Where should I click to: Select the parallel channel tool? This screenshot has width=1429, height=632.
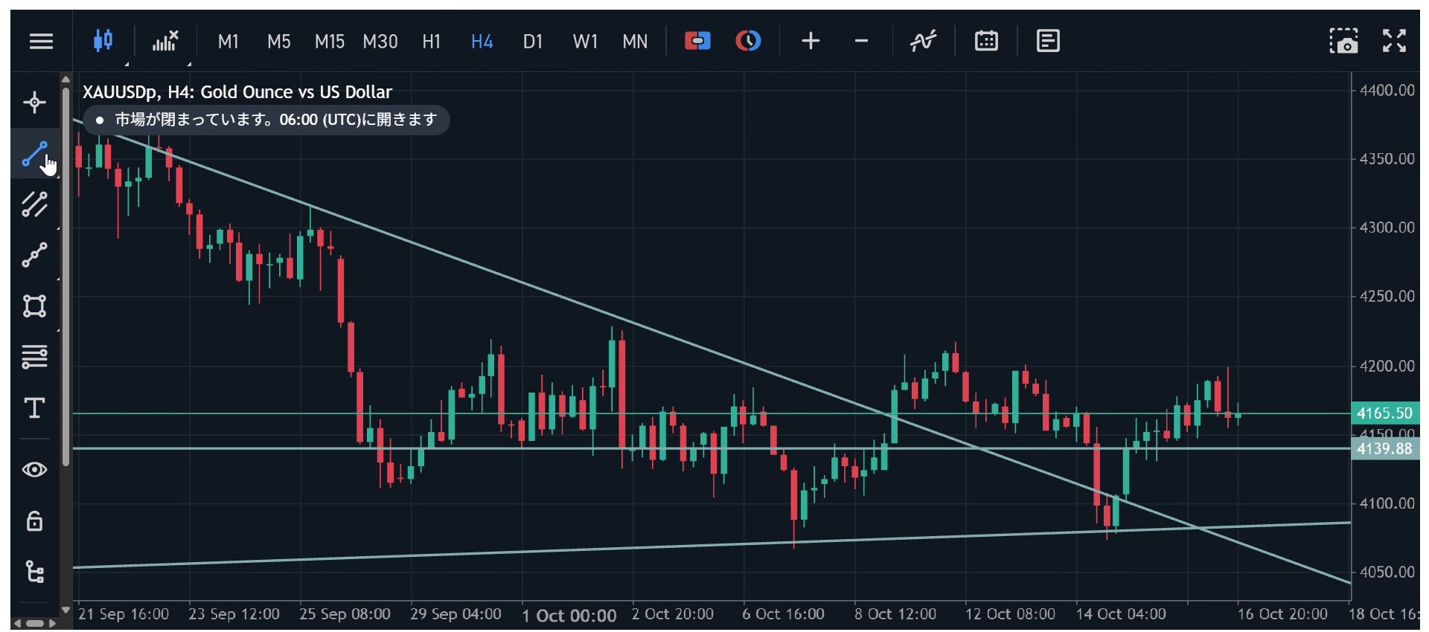point(34,204)
